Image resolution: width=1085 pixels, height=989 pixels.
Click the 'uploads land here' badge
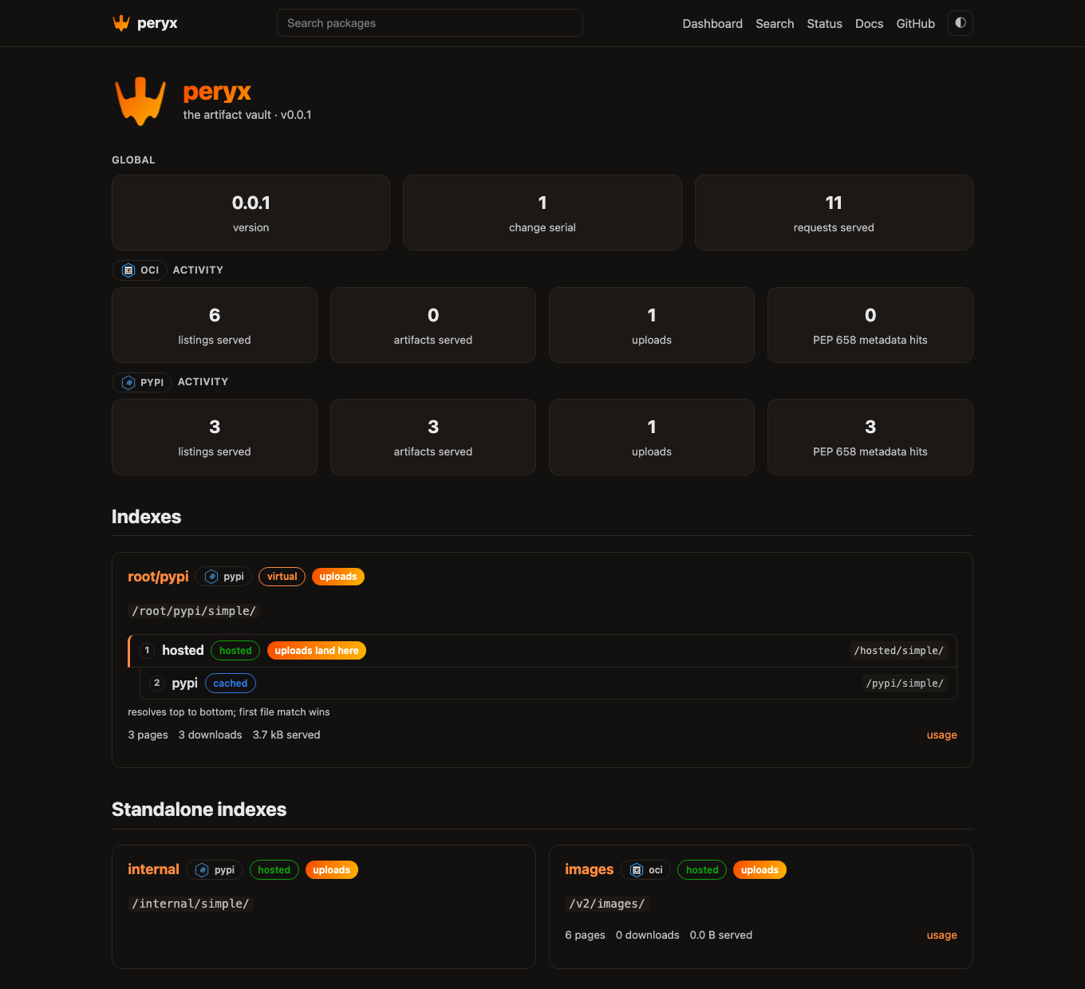[x=317, y=651]
